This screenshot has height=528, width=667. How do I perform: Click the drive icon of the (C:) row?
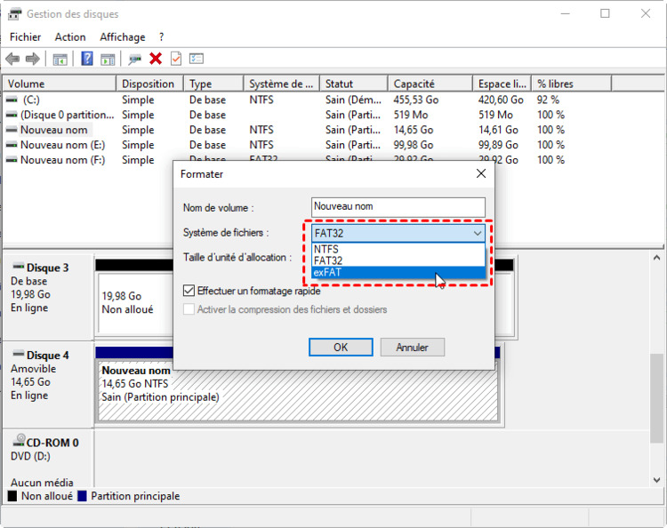pyautogui.click(x=12, y=100)
